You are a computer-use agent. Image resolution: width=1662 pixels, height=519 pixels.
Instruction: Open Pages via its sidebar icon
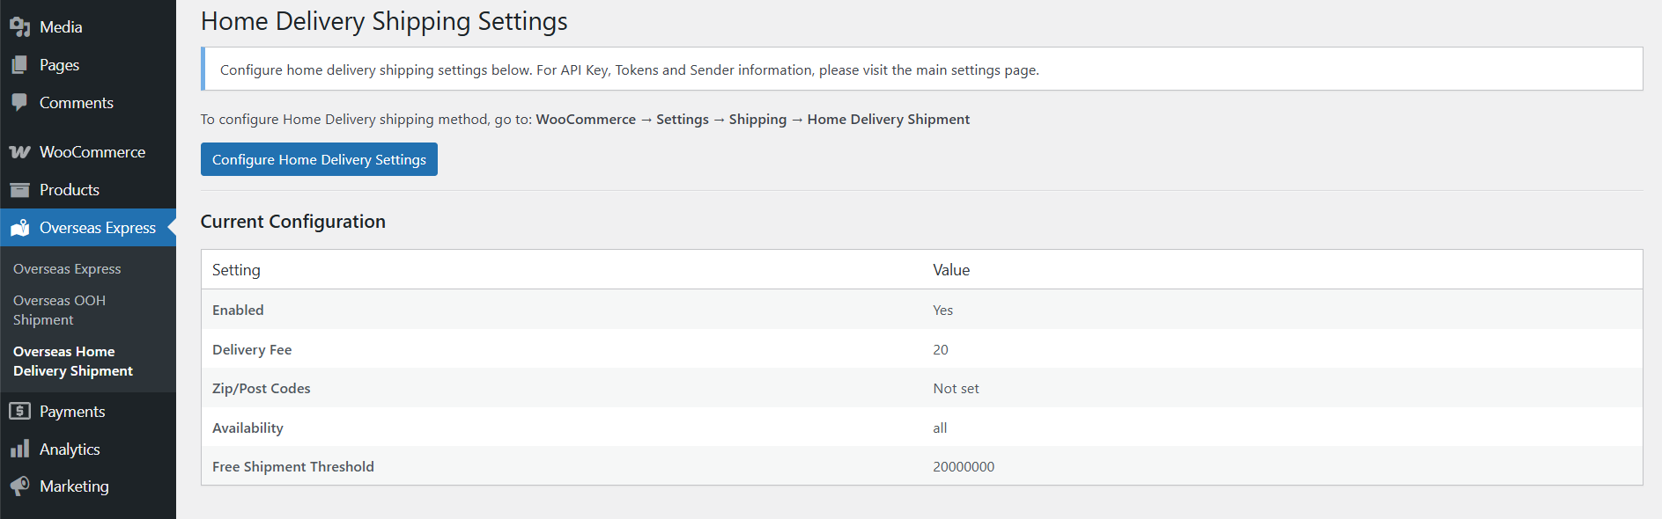20,63
